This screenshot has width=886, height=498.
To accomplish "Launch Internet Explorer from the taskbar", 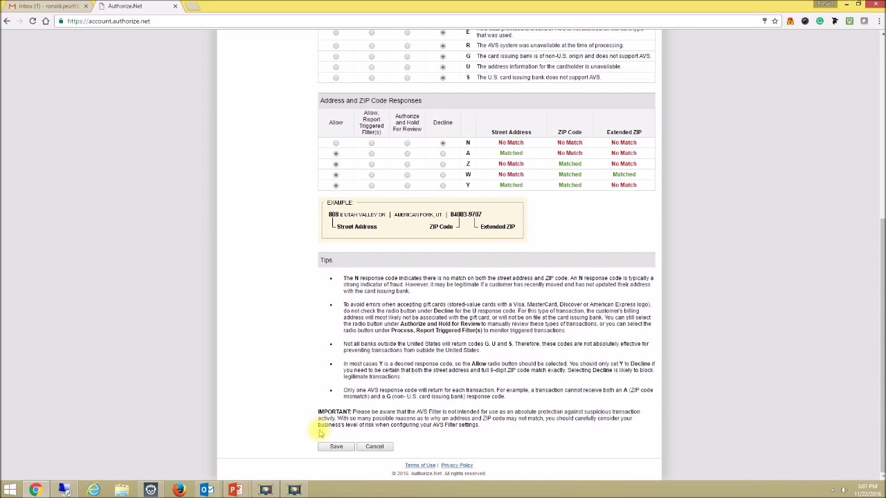I will click(93, 490).
